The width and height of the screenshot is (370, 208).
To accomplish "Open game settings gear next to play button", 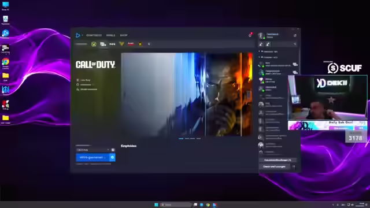I will pos(112,157).
